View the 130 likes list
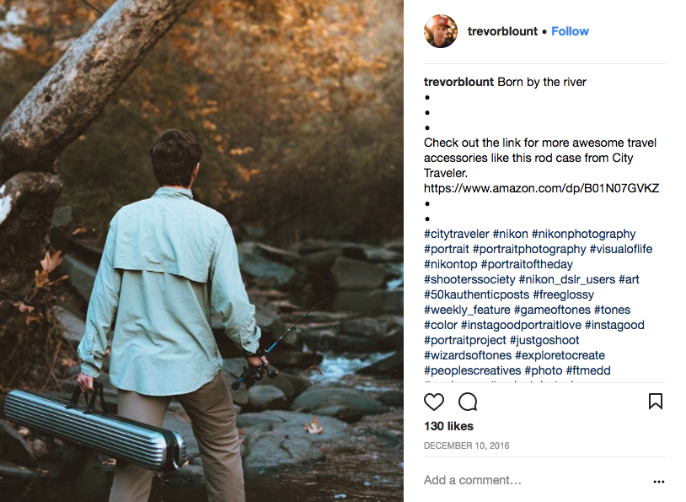This screenshot has height=502, width=686. coord(448,426)
